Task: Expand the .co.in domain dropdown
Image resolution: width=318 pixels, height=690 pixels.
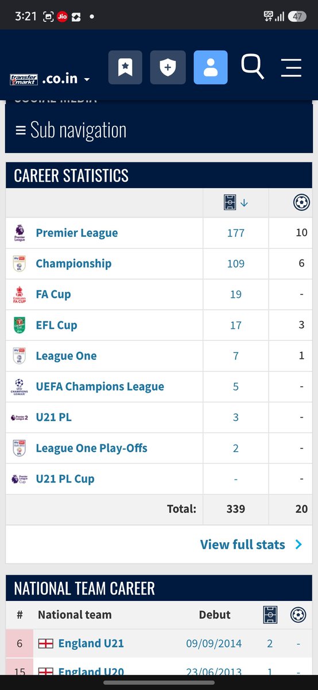Action: 67,79
